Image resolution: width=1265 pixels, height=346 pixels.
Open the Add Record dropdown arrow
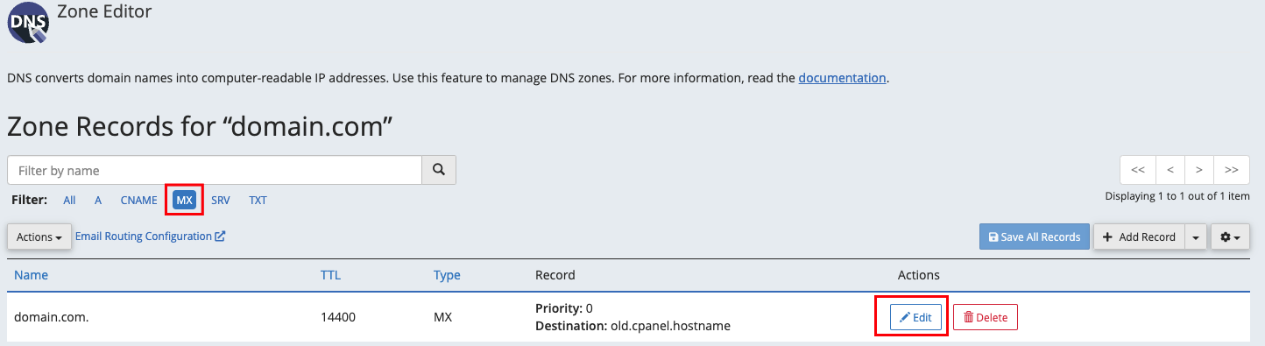(1196, 237)
